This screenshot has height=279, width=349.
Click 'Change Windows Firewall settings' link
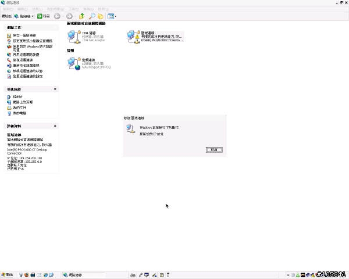click(x=33, y=48)
